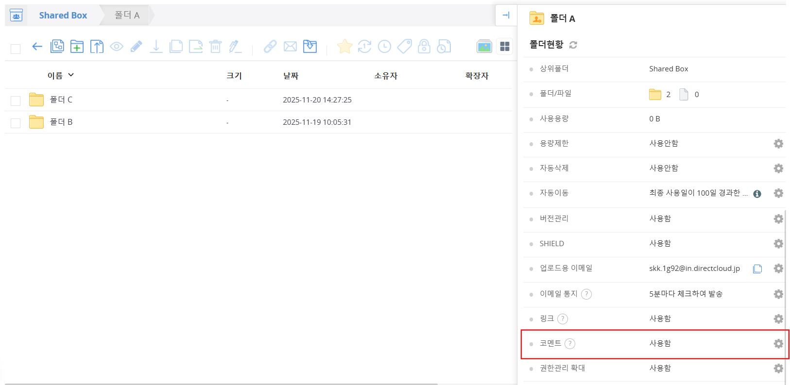Go to Shared Box breadcrumb
The width and height of the screenshot is (790, 385).
(63, 16)
